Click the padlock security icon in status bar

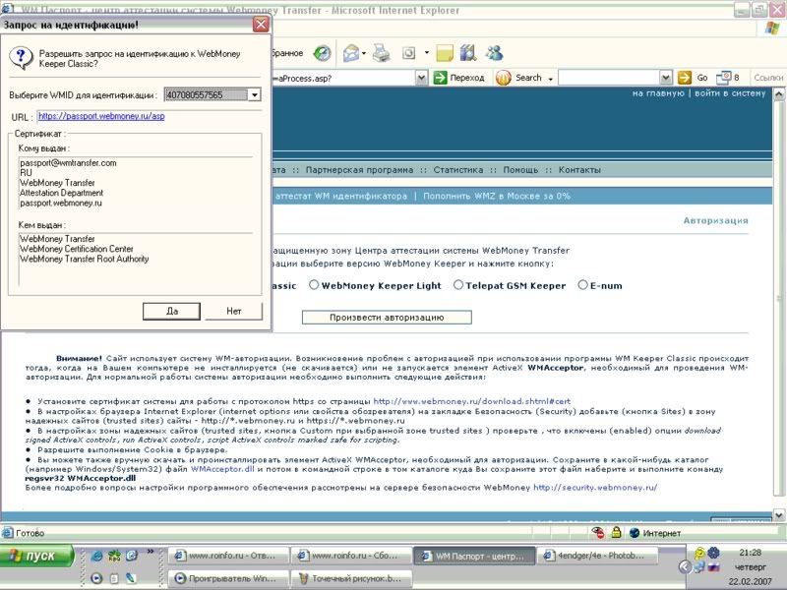coord(617,532)
